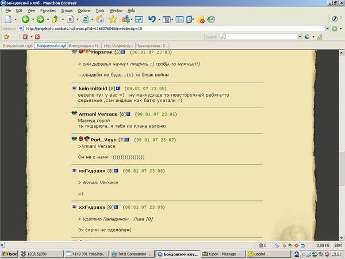The height and width of the screenshot is (259, 345).
Task: Open the Back button history dropdown arrow
Action: [33, 19]
